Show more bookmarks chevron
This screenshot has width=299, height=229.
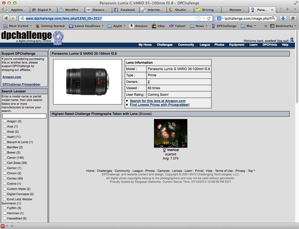click(x=265, y=26)
